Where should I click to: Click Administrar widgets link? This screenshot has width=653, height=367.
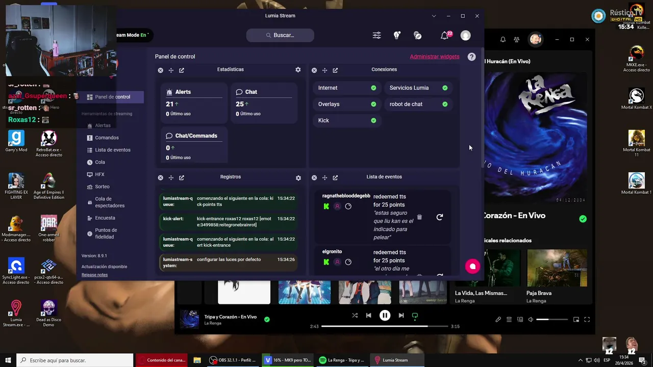tap(435, 57)
